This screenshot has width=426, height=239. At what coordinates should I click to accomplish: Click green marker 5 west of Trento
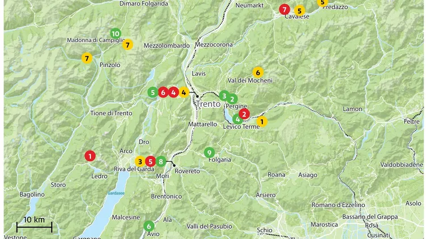point(153,93)
